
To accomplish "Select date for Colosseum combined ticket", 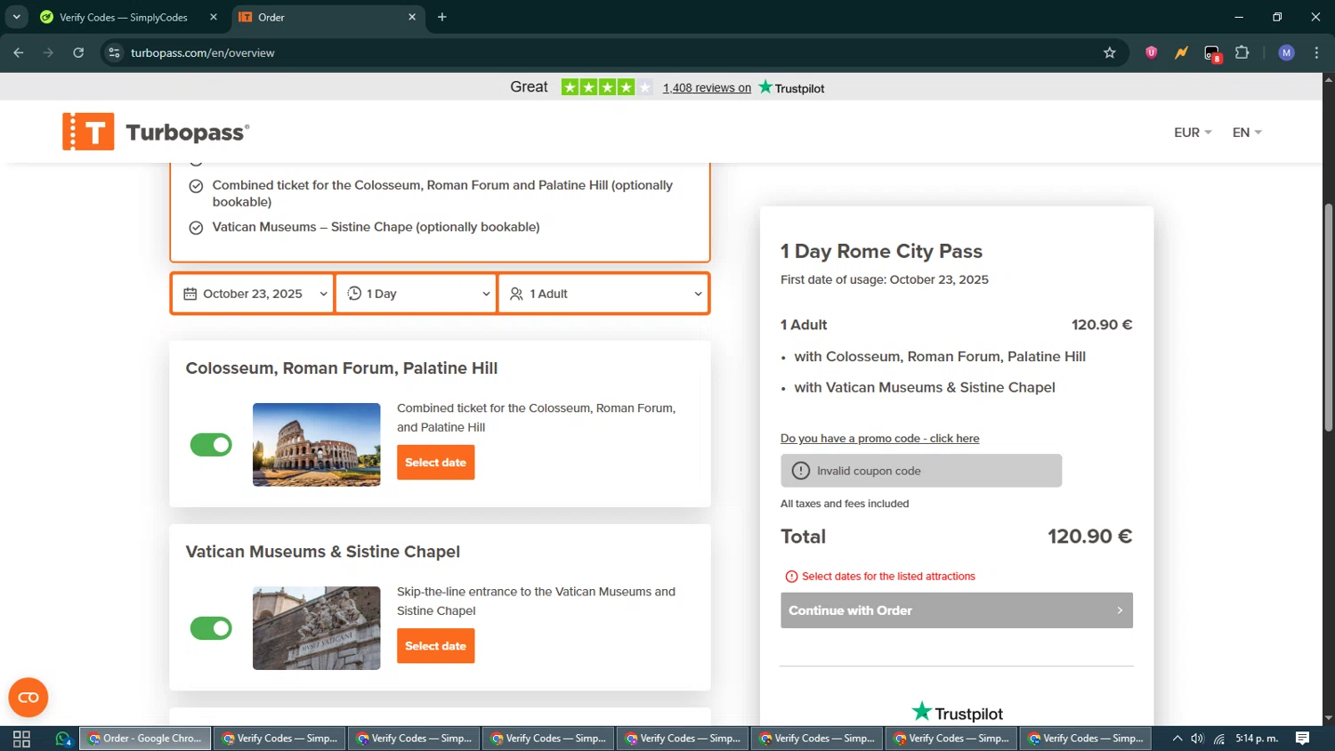I will pyautogui.click(x=435, y=463).
